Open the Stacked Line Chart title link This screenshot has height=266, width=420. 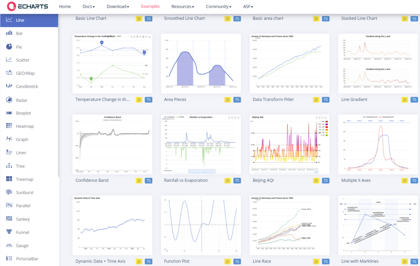click(x=359, y=18)
